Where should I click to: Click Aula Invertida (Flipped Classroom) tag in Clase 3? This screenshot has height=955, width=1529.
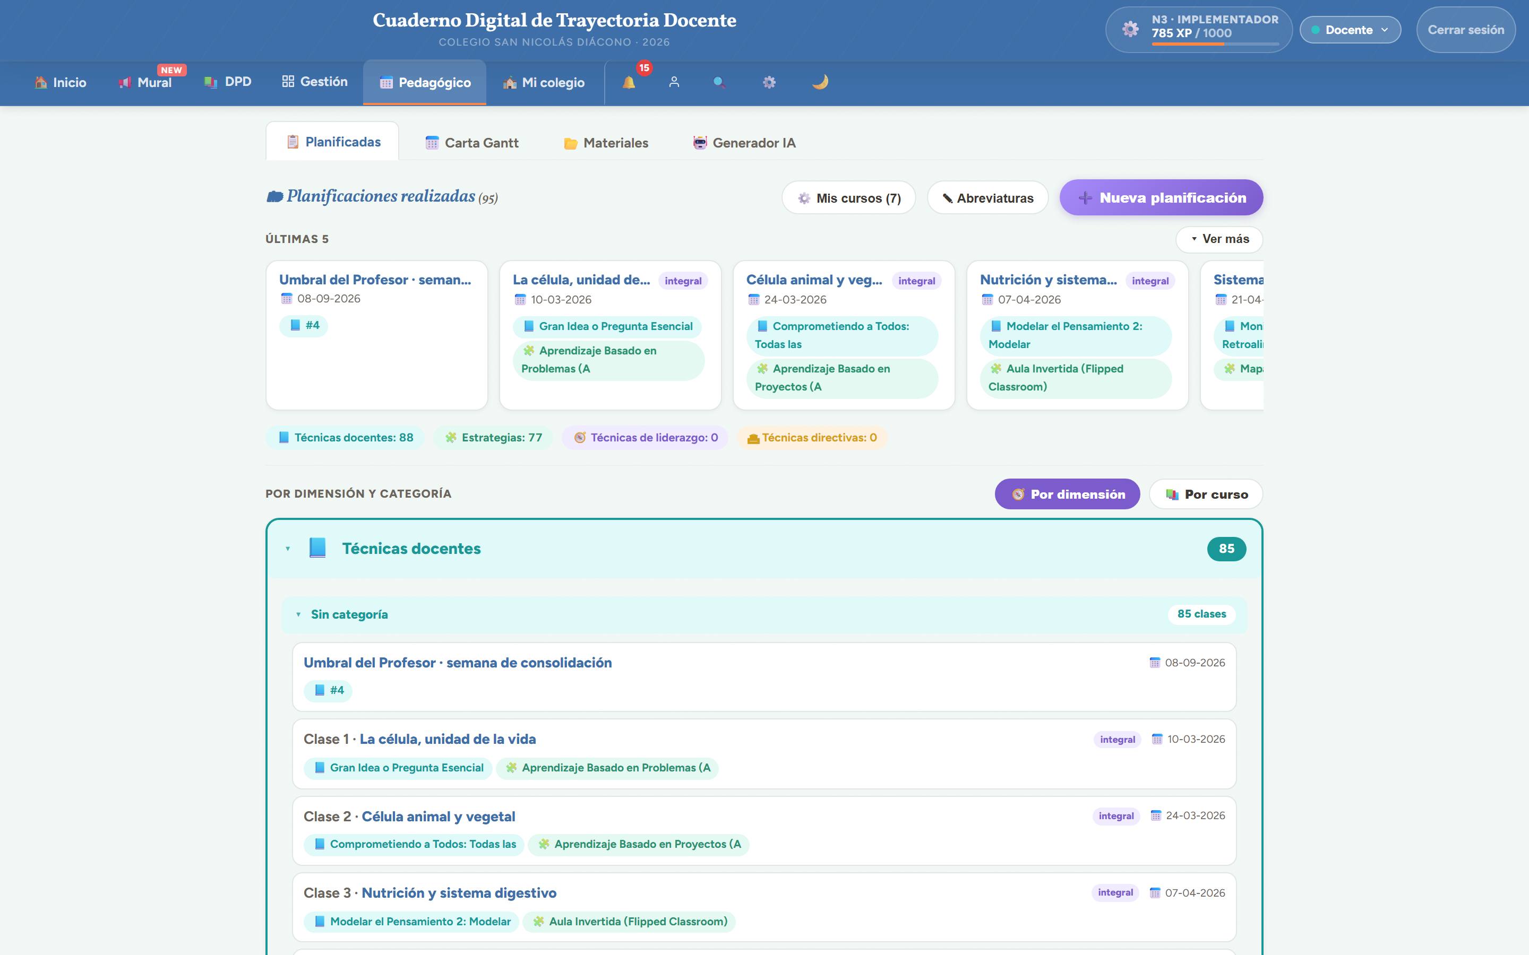629,922
